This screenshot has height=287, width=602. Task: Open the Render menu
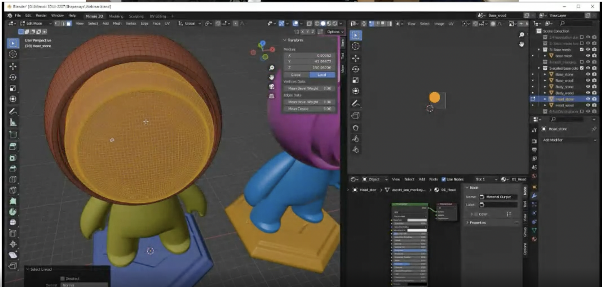[x=41, y=15]
